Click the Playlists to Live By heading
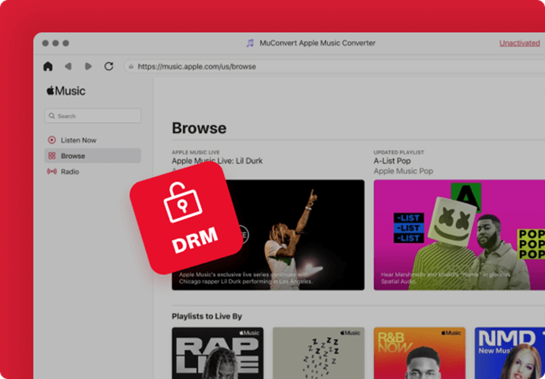The image size is (545, 379). [x=207, y=316]
